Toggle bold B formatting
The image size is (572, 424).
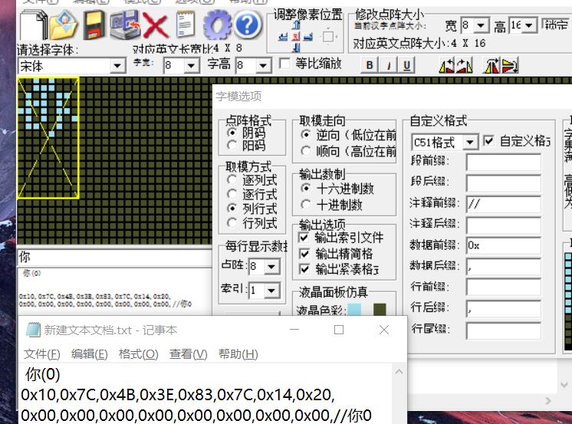[369, 65]
